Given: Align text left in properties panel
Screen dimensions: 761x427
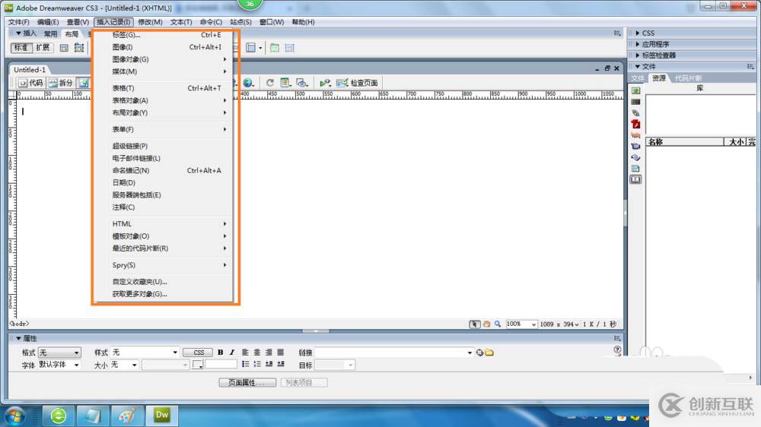Looking at the screenshot, I should pyautogui.click(x=245, y=353).
